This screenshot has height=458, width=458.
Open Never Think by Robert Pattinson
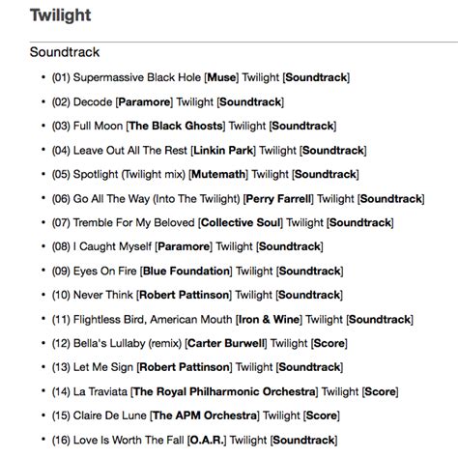click(x=197, y=295)
